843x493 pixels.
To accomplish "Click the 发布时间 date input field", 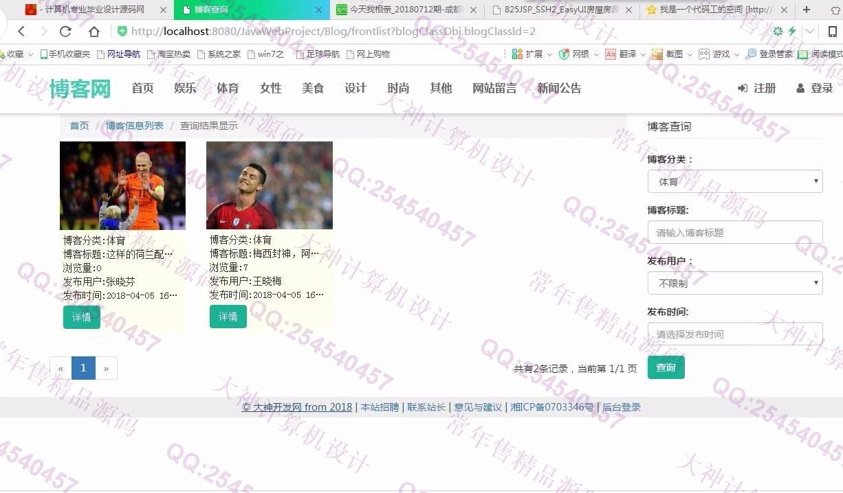I will pyautogui.click(x=735, y=334).
